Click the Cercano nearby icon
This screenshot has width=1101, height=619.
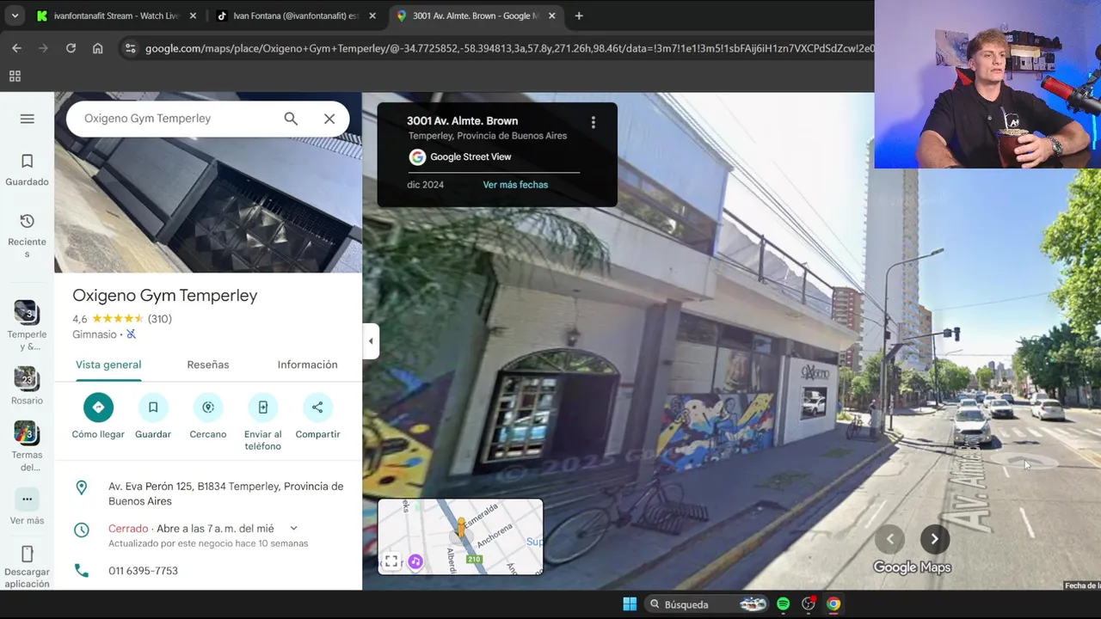tap(208, 408)
